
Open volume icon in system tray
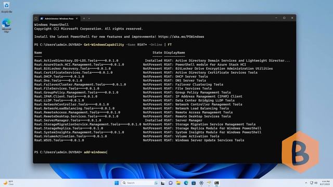click(x=316, y=183)
